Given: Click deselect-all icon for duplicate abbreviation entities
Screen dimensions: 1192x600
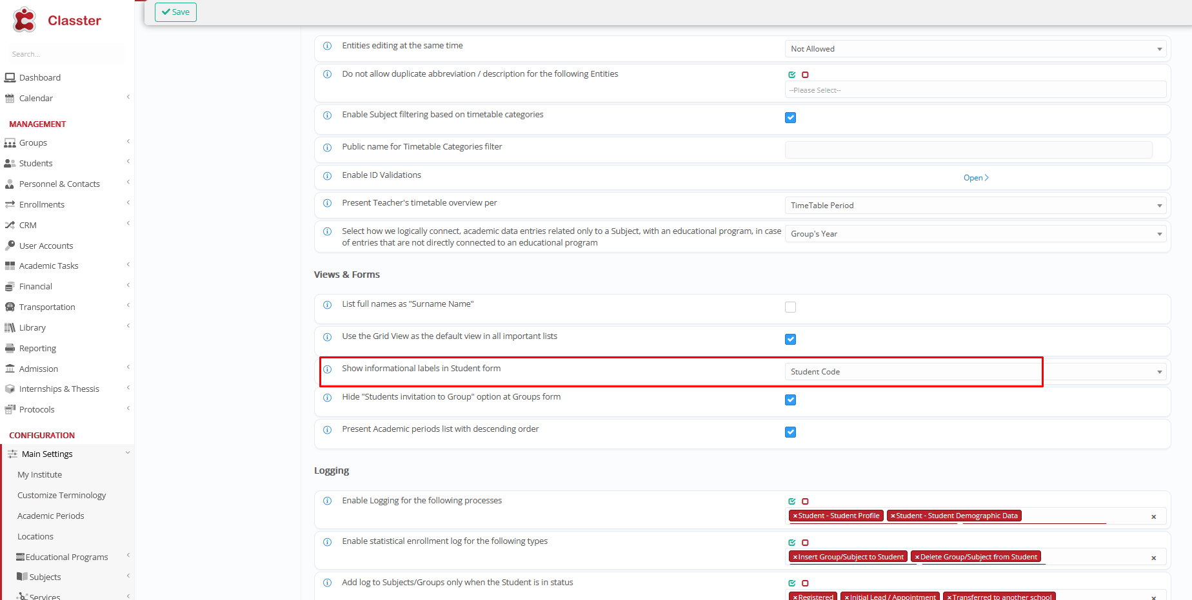Looking at the screenshot, I should tap(805, 75).
